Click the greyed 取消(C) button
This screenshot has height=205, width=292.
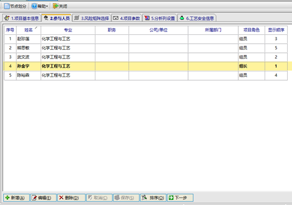click(99, 198)
